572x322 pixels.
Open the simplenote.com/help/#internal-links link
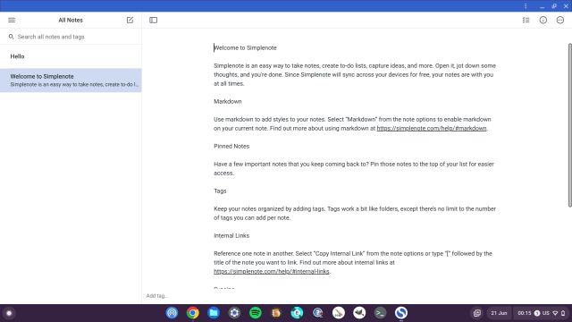pos(272,271)
